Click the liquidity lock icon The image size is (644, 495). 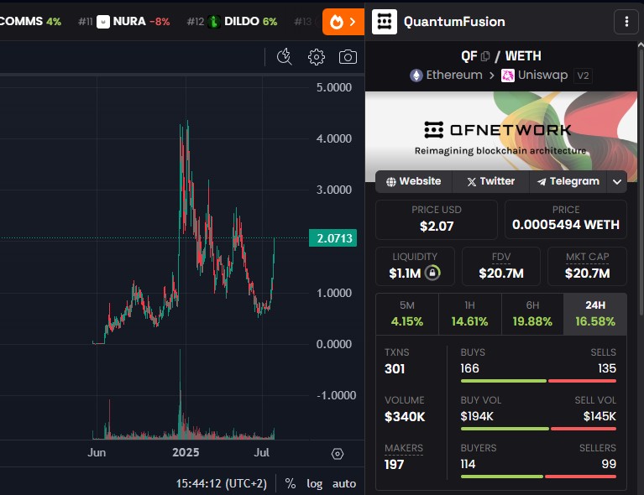coord(432,273)
